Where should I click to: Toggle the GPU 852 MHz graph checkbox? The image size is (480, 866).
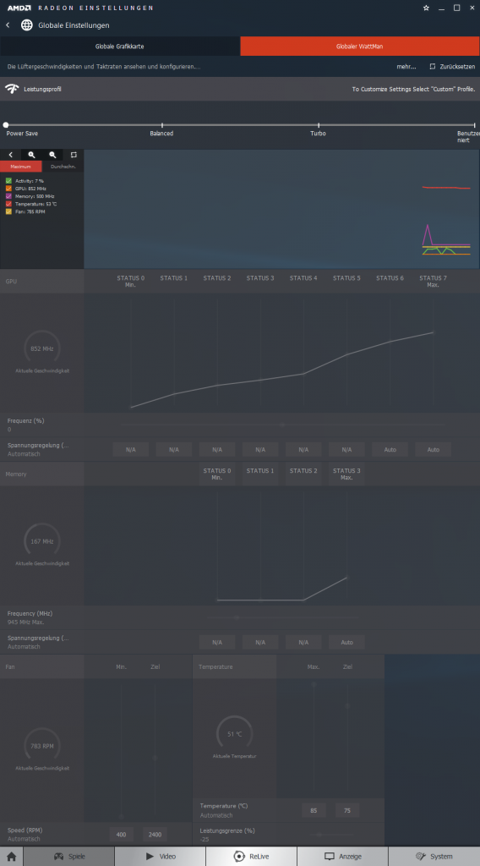[x=8, y=189]
